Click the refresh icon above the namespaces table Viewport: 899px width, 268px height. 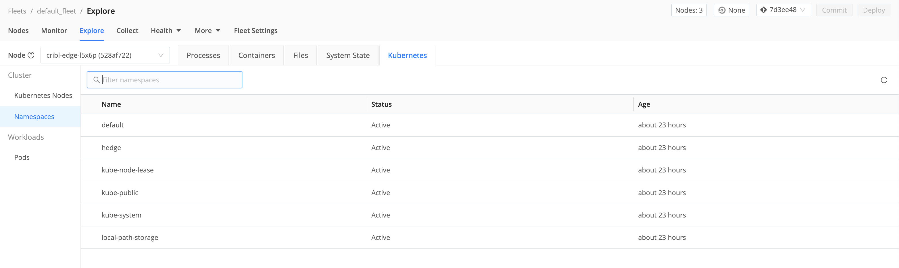(884, 80)
